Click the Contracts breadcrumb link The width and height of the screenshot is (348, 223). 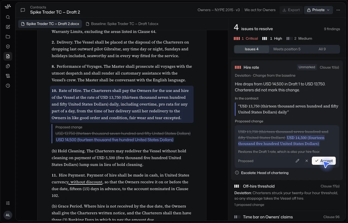point(38,7)
